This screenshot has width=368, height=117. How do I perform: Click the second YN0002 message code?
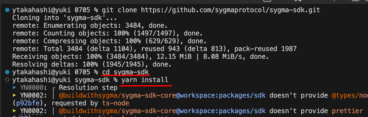(x=32, y=111)
